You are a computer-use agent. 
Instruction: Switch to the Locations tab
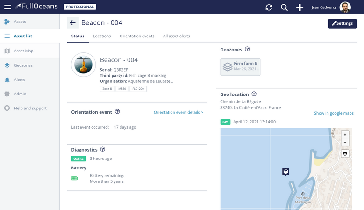click(102, 36)
